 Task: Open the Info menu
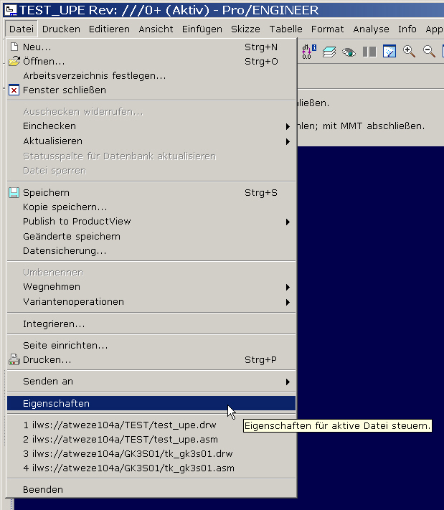407,29
